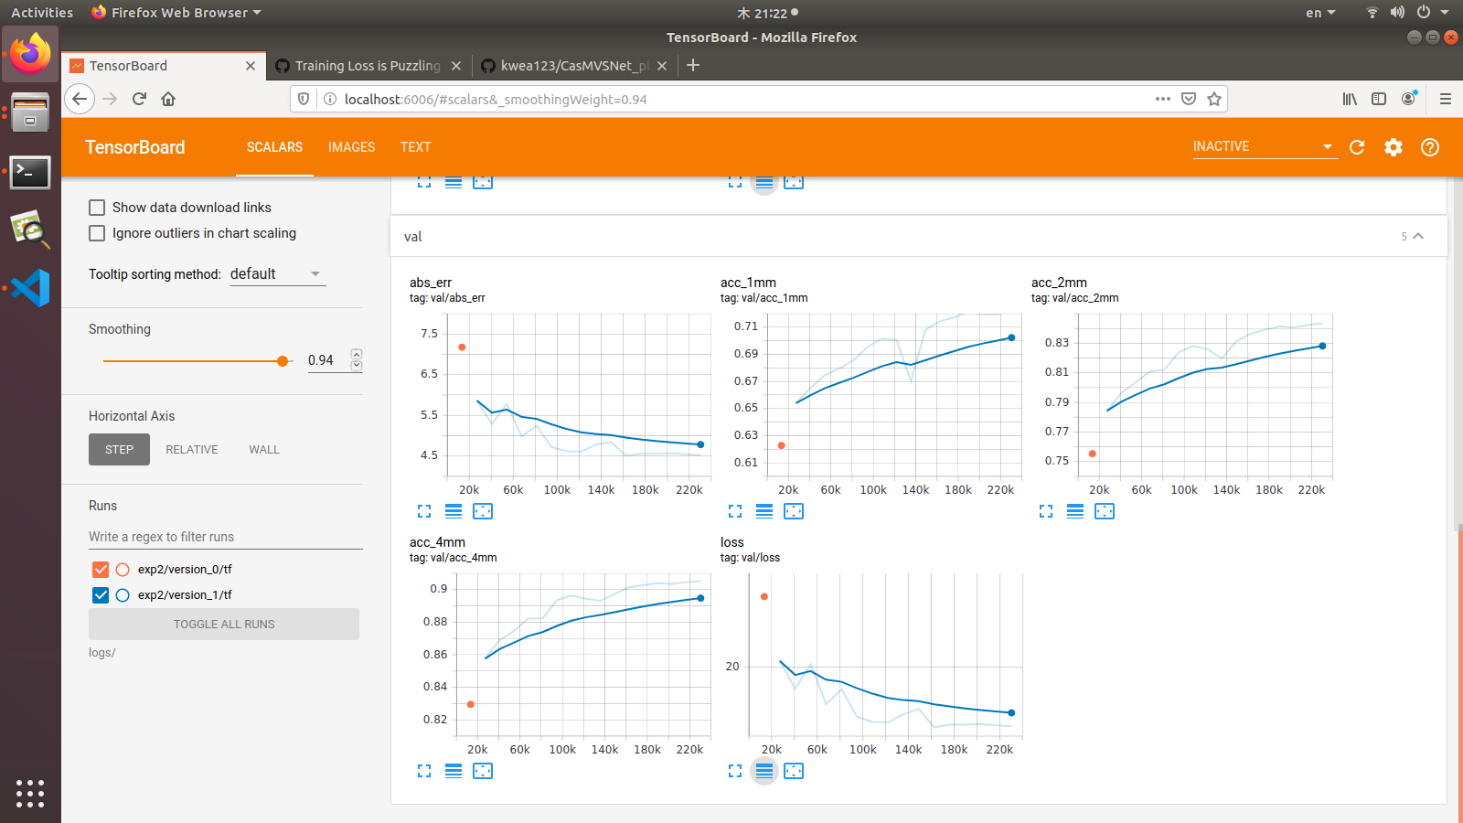This screenshot has height=823, width=1463.
Task: Set horizontal axis to STEP
Action: (119, 450)
